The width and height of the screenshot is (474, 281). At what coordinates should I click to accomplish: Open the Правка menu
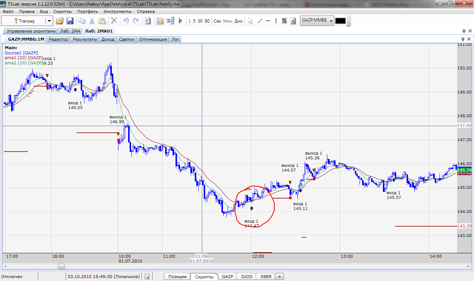coord(27,11)
